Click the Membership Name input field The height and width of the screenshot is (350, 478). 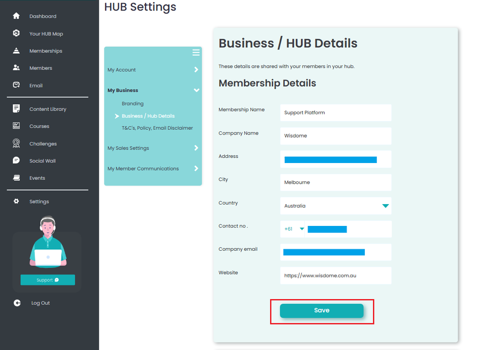(336, 113)
